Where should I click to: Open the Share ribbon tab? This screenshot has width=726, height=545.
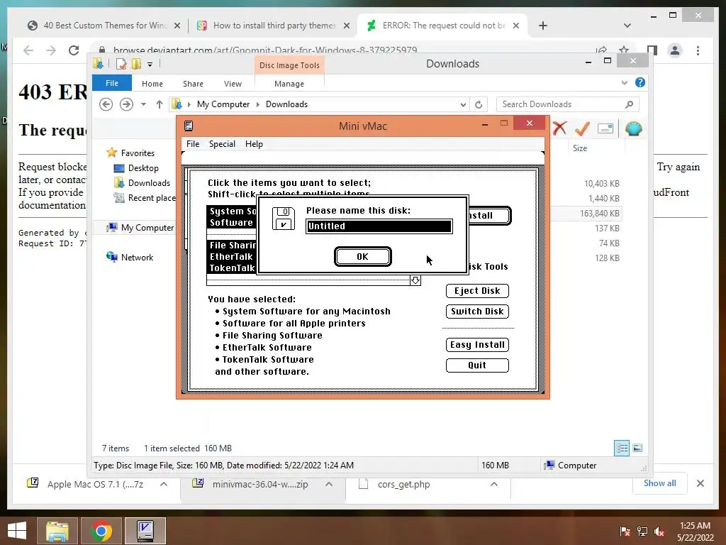tap(193, 84)
